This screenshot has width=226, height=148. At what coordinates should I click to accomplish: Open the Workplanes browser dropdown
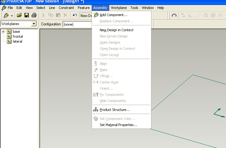[x=34, y=23]
